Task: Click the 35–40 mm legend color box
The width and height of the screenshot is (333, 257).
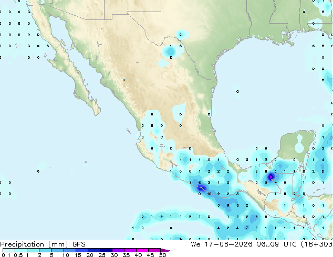Action: click(x=130, y=250)
